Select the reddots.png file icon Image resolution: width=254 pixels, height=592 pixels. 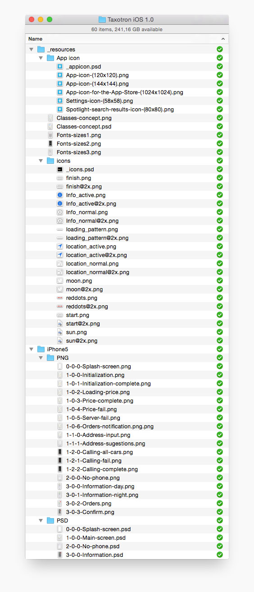coord(60,298)
